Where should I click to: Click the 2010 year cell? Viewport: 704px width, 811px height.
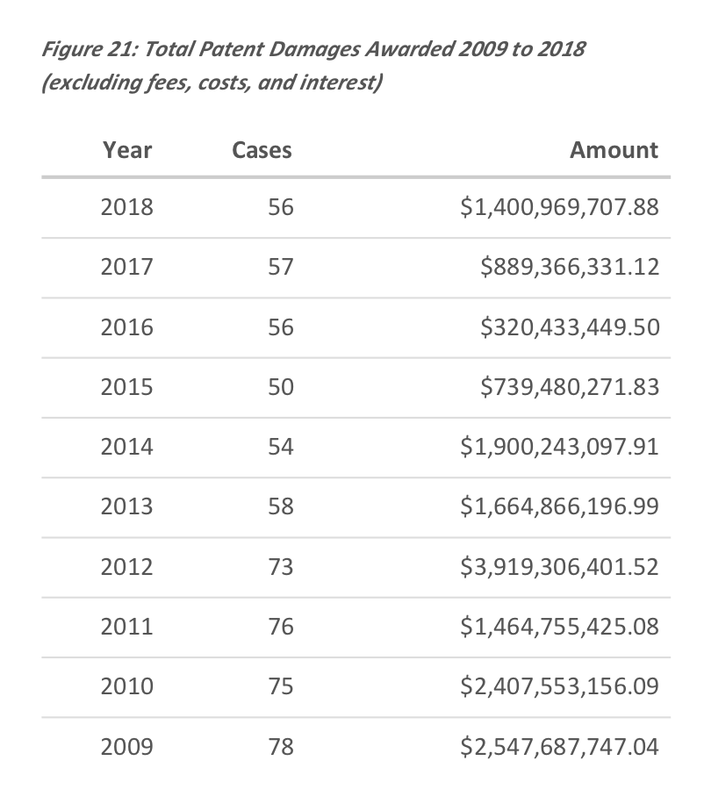(127, 686)
